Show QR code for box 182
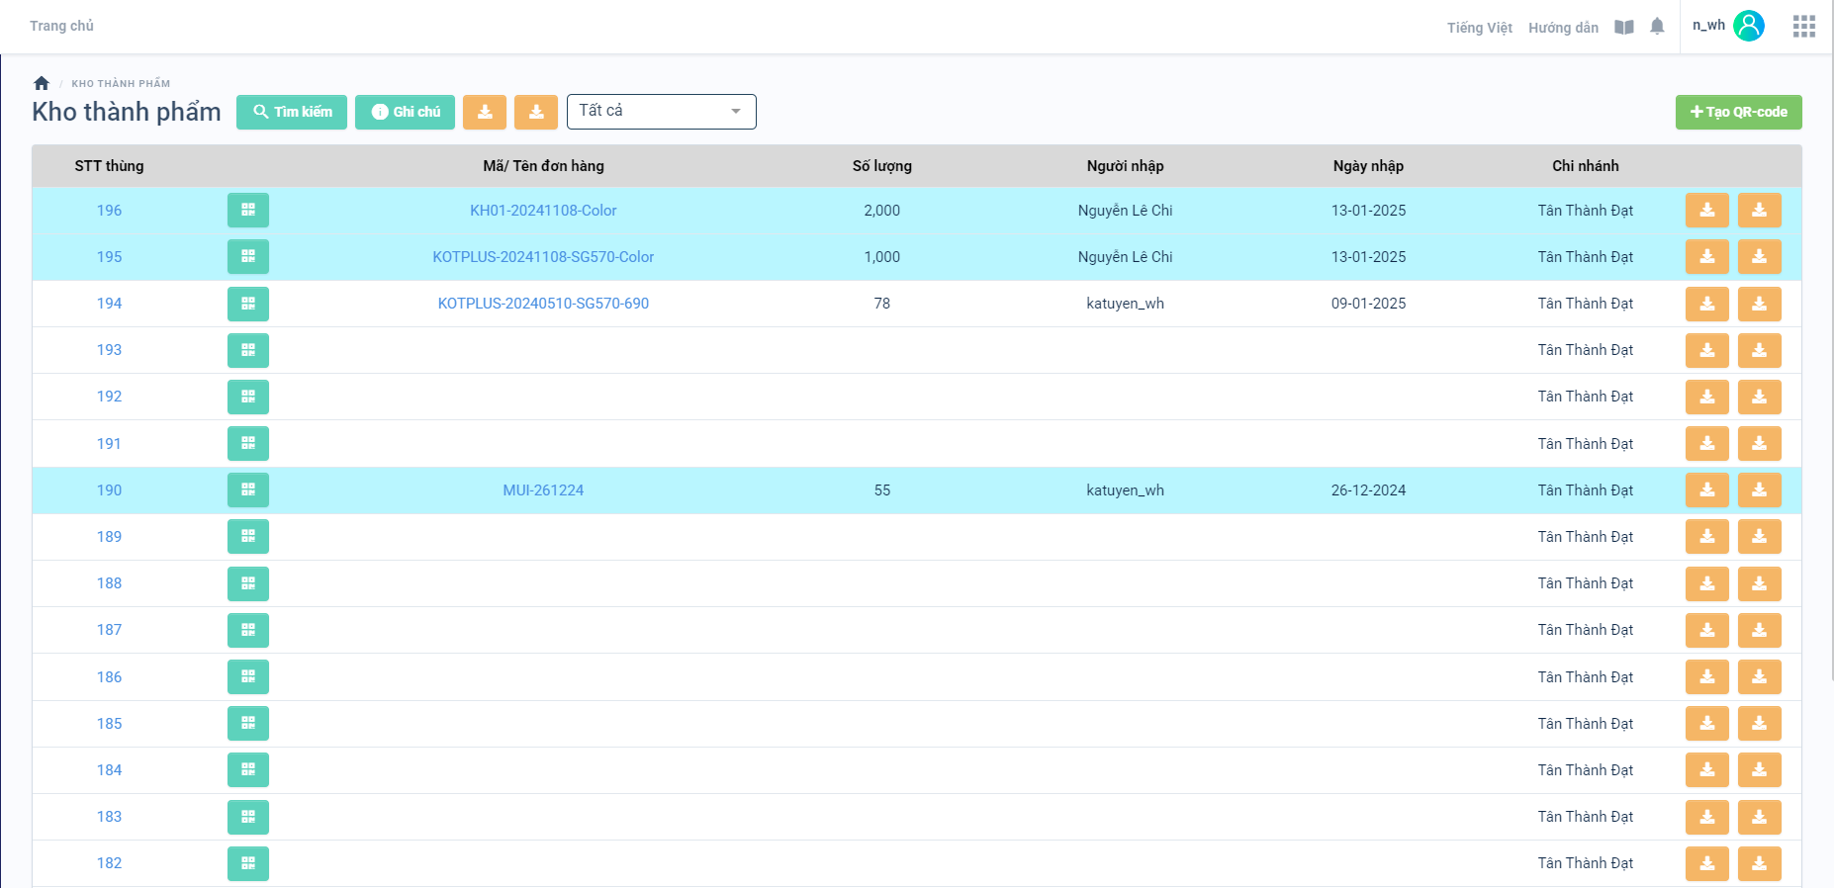The image size is (1834, 888). point(248,863)
